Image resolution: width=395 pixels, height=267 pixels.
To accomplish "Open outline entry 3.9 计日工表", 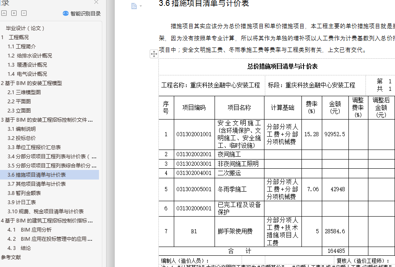I will (x=22, y=202).
